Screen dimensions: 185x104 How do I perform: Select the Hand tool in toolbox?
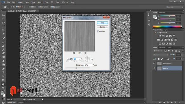(3, 84)
